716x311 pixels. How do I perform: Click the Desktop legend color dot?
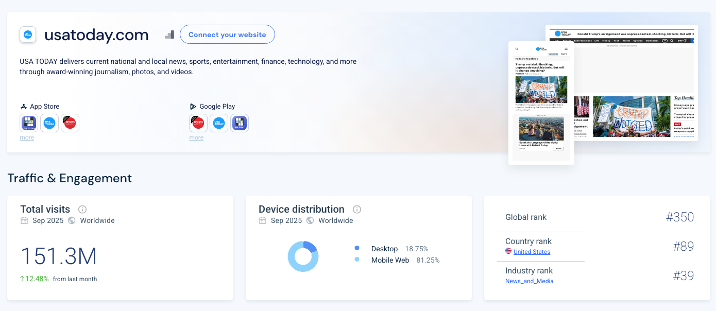pos(357,249)
